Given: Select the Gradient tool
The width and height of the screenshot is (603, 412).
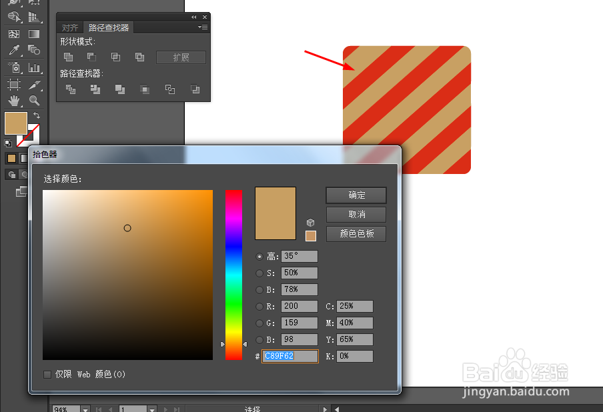Looking at the screenshot, I should 34,34.
